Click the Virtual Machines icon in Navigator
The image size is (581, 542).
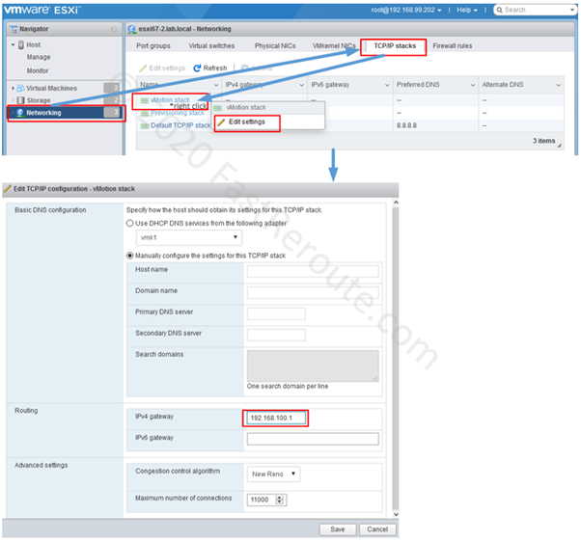point(21,88)
